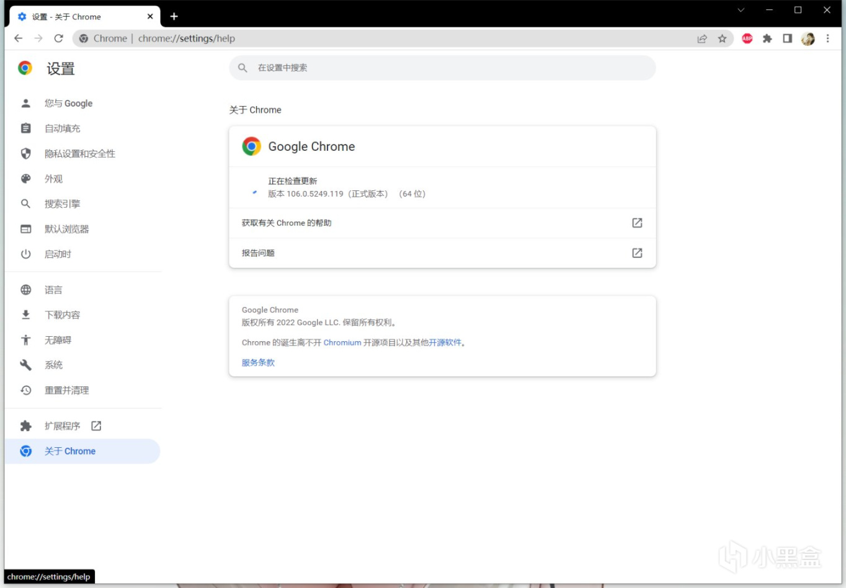Open the 服务条款 link
Screen dimensions: 846x588
[257, 362]
